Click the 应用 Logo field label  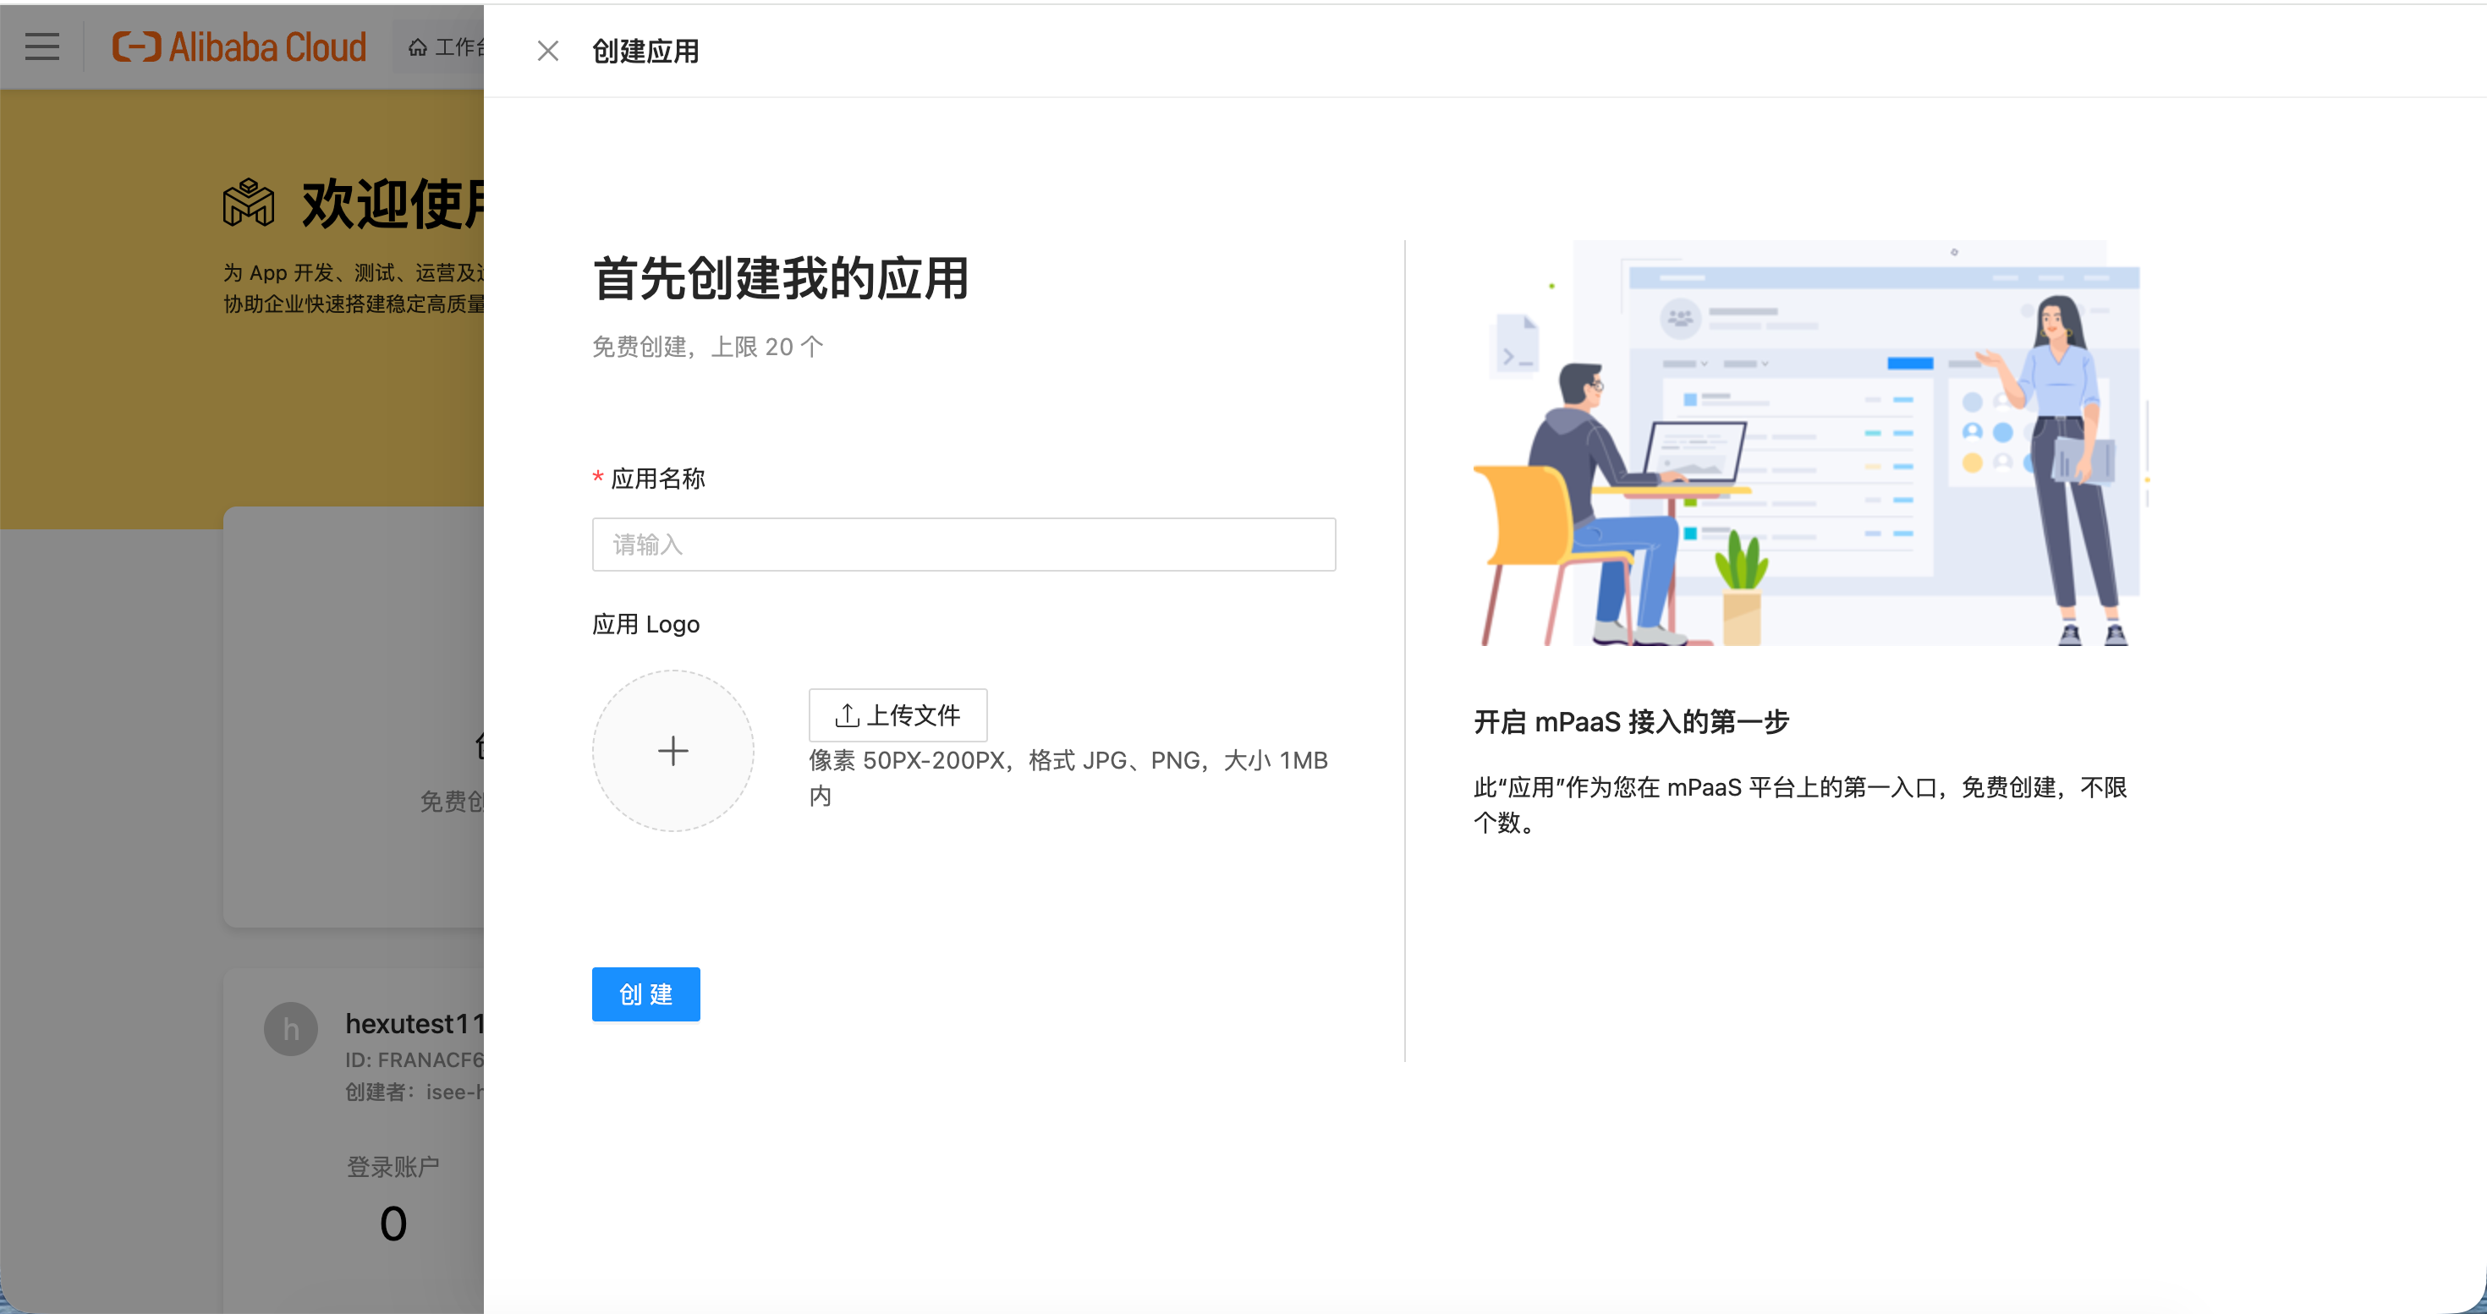645,624
